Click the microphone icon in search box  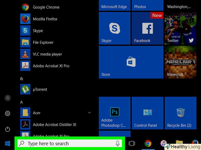[x=118, y=143]
